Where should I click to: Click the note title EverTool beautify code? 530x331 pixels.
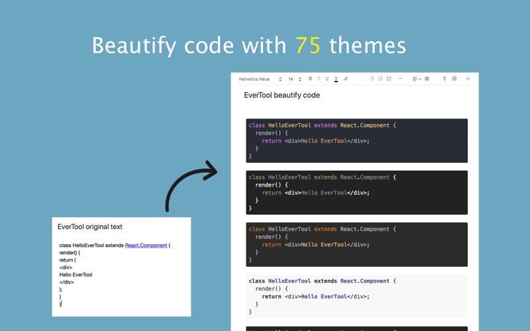point(282,95)
